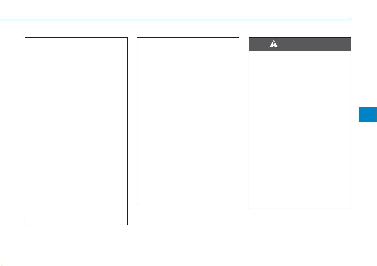The width and height of the screenshot is (377, 266).
Task: Click the bottom border of the warning box
Action: pyautogui.click(x=300, y=208)
